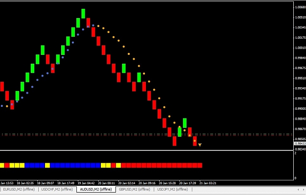Viewport: 306px width, 195px height.
Task: Click the current price label 0.98433
Action: (x=300, y=144)
